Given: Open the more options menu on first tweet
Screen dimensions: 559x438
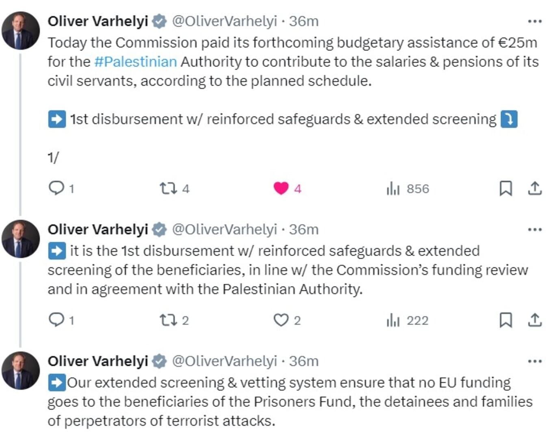Looking at the screenshot, I should [x=535, y=21].
